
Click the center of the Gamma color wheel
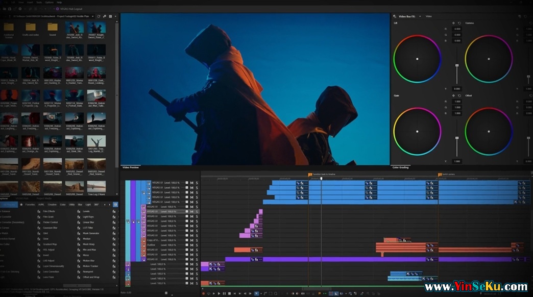pyautogui.click(x=489, y=59)
